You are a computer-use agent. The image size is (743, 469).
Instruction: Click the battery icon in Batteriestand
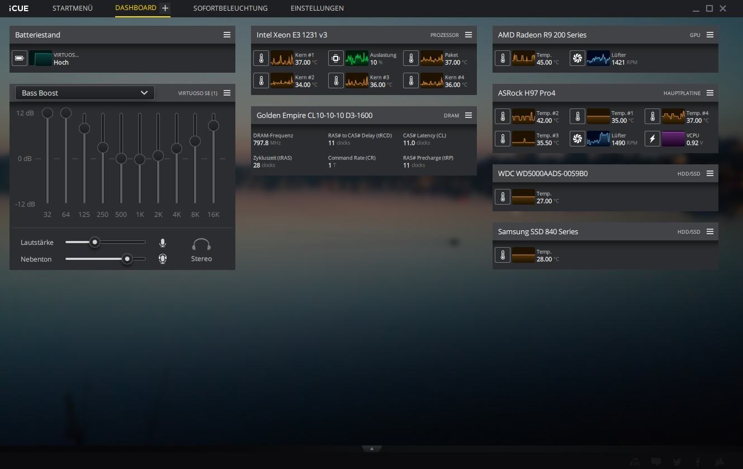pyautogui.click(x=20, y=58)
